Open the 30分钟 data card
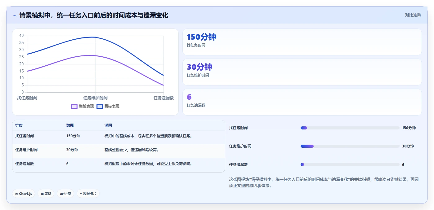Screen dimensions: 434x210 [302, 72]
